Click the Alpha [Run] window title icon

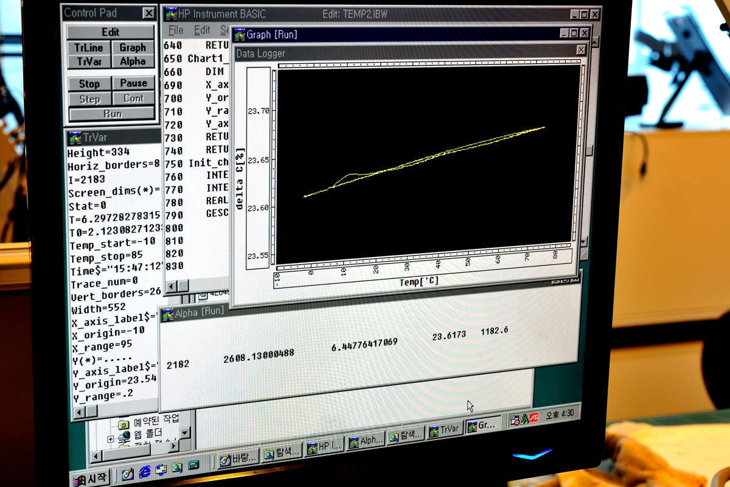167,314
